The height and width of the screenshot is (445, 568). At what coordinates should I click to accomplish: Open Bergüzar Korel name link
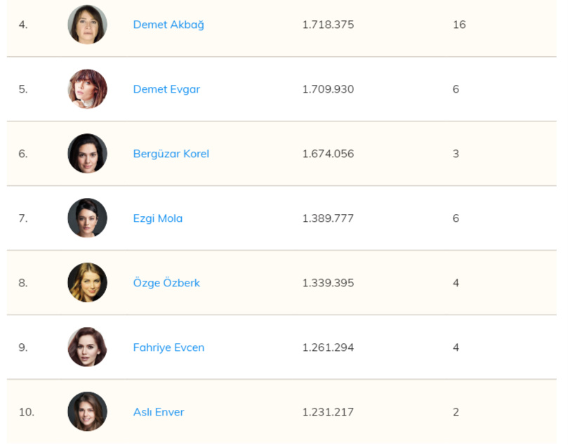pos(171,154)
